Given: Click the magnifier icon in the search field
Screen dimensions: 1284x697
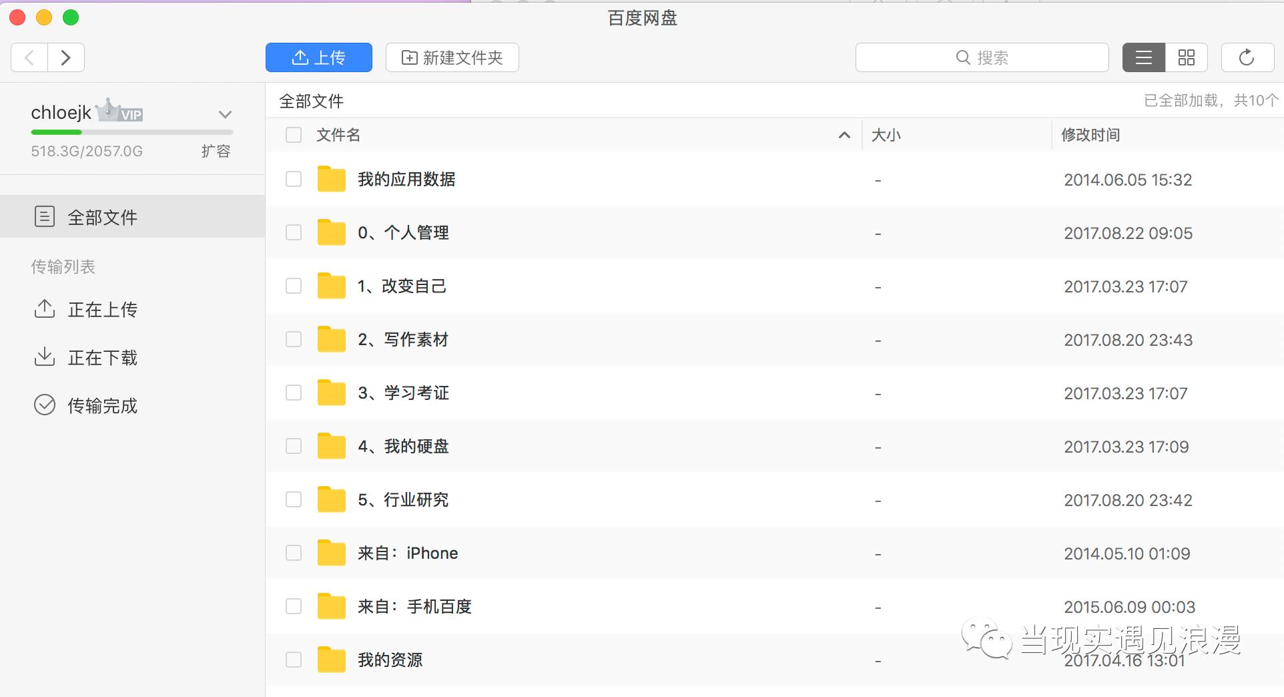Looking at the screenshot, I should 963,57.
